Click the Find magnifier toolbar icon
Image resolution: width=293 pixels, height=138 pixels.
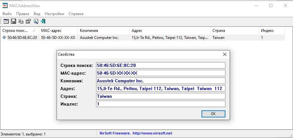[x=36, y=21]
